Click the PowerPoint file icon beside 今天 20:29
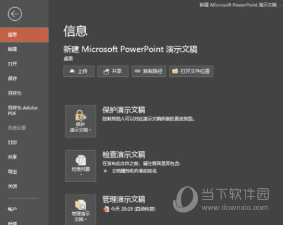Viewport: 283px width, 225px height. [x=106, y=209]
